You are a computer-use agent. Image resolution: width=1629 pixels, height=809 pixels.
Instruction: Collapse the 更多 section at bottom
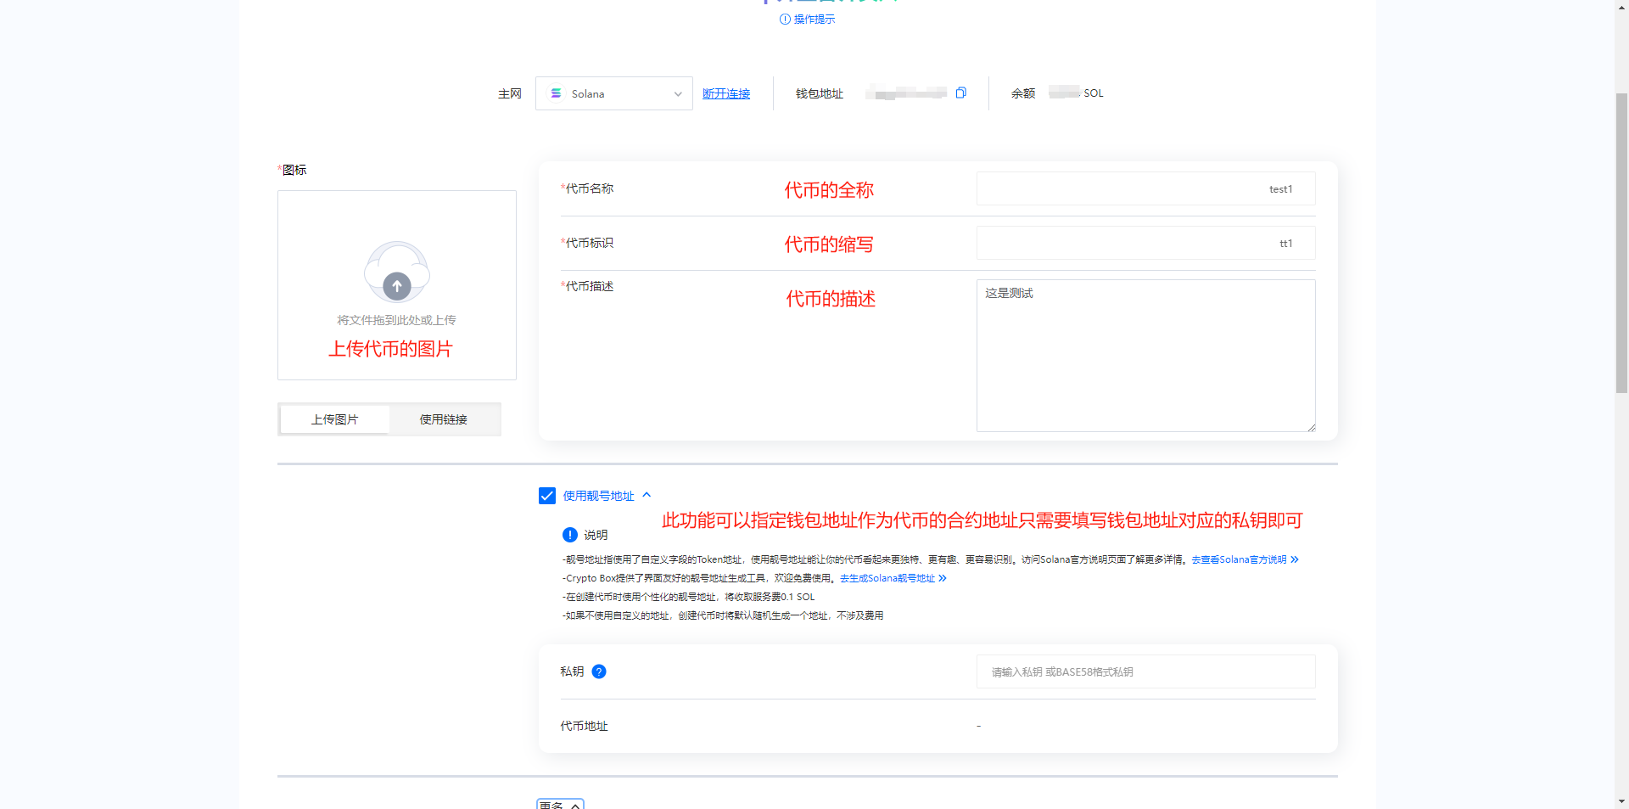[560, 805]
